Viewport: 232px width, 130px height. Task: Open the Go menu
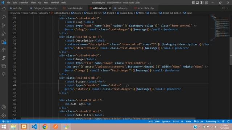[x=40, y=3]
